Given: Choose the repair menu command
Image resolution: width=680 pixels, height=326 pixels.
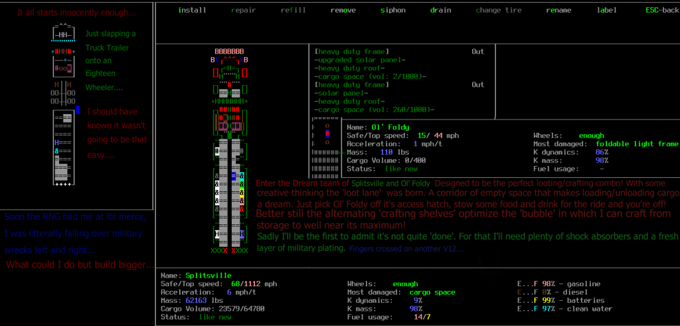Looking at the screenshot, I should (242, 11).
